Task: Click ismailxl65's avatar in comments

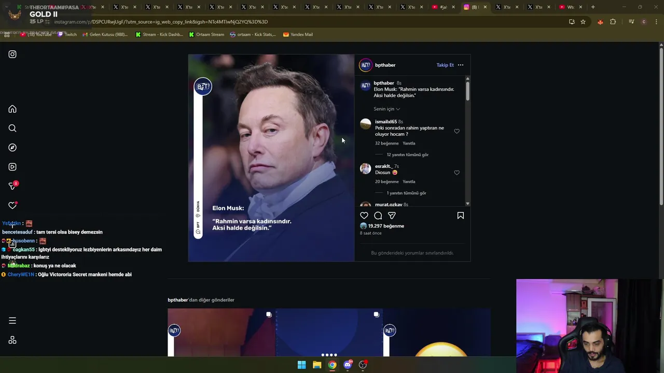Action: click(366, 124)
